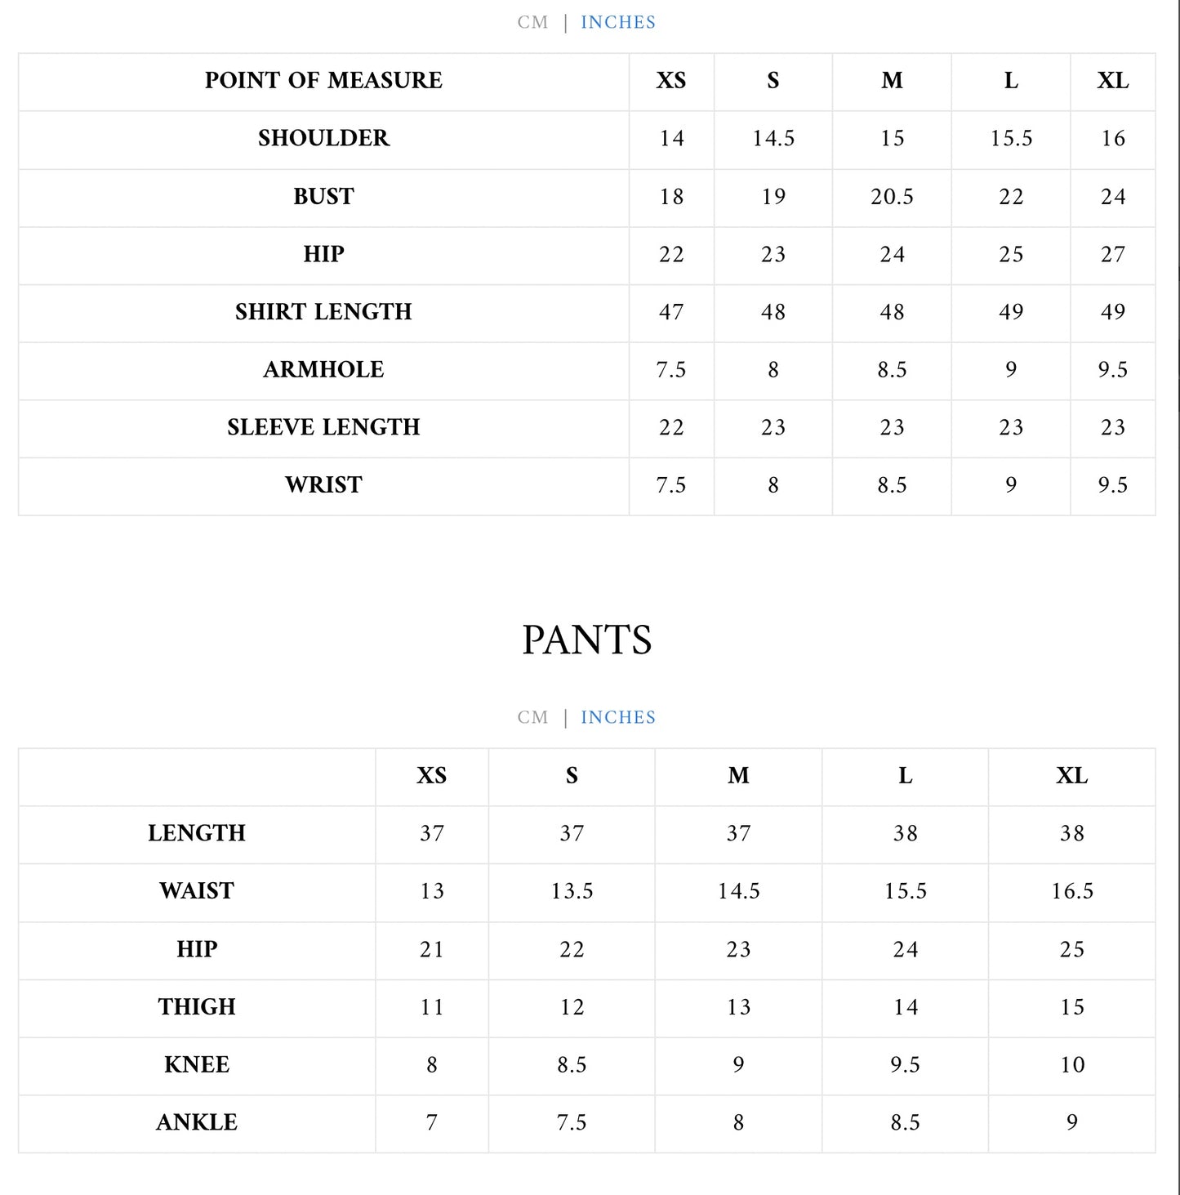1180x1195 pixels.
Task: Click the ARMHOLE row label
Action: (x=323, y=369)
